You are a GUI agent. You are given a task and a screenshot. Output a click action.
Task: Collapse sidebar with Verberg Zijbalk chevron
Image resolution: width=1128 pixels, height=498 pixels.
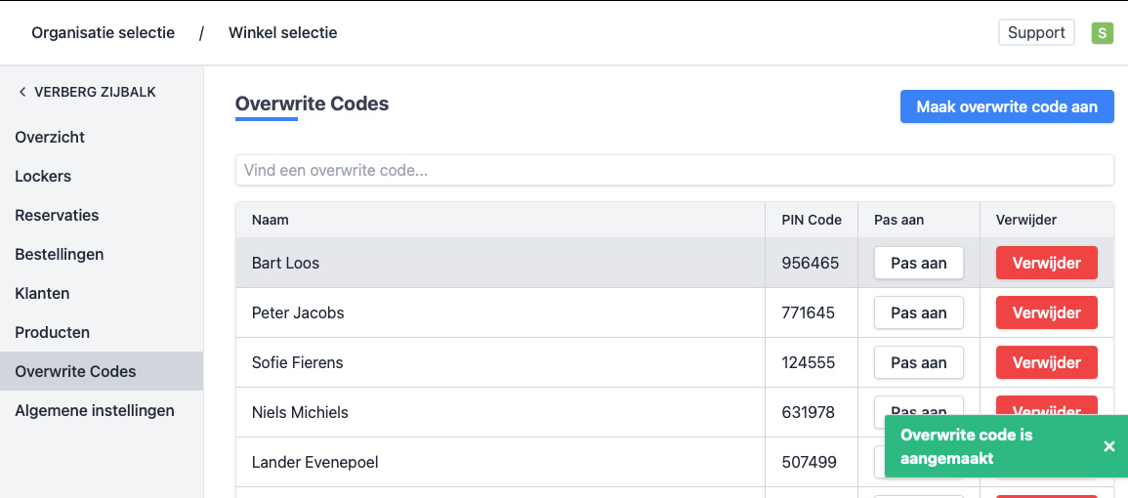(x=22, y=92)
